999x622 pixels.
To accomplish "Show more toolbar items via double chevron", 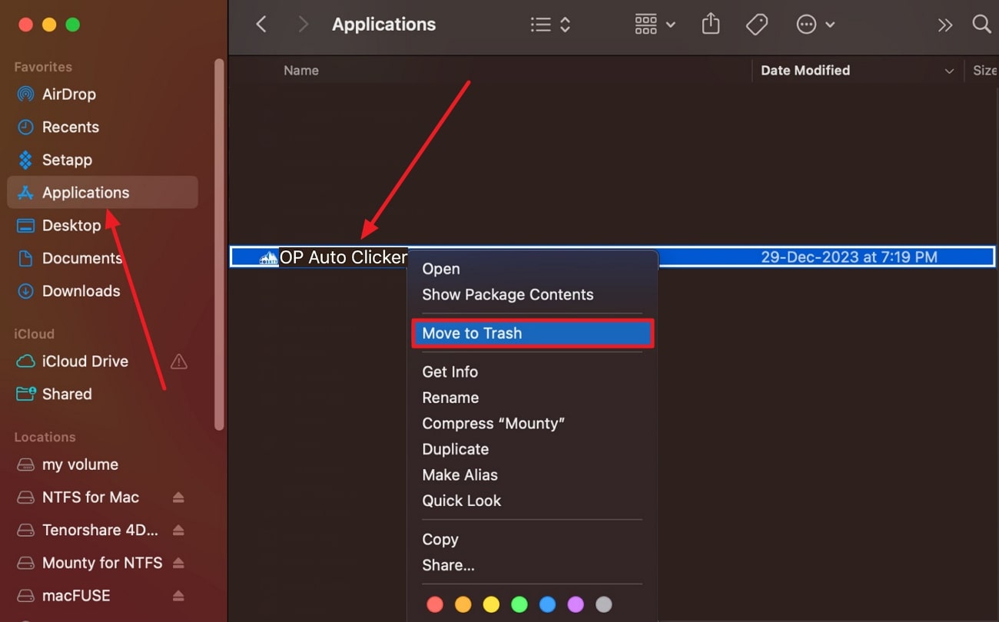I will tap(945, 25).
